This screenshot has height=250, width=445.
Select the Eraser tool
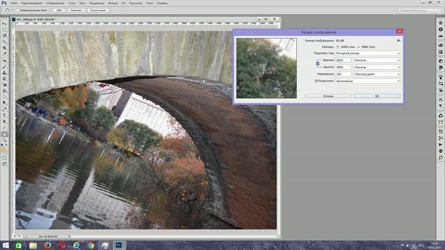point(4,85)
